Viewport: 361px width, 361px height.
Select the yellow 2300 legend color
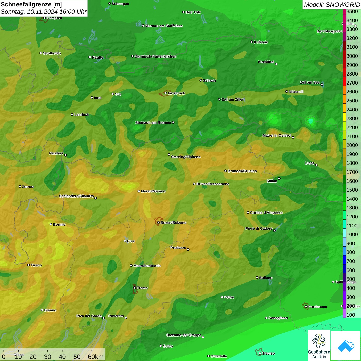[x=344, y=117]
